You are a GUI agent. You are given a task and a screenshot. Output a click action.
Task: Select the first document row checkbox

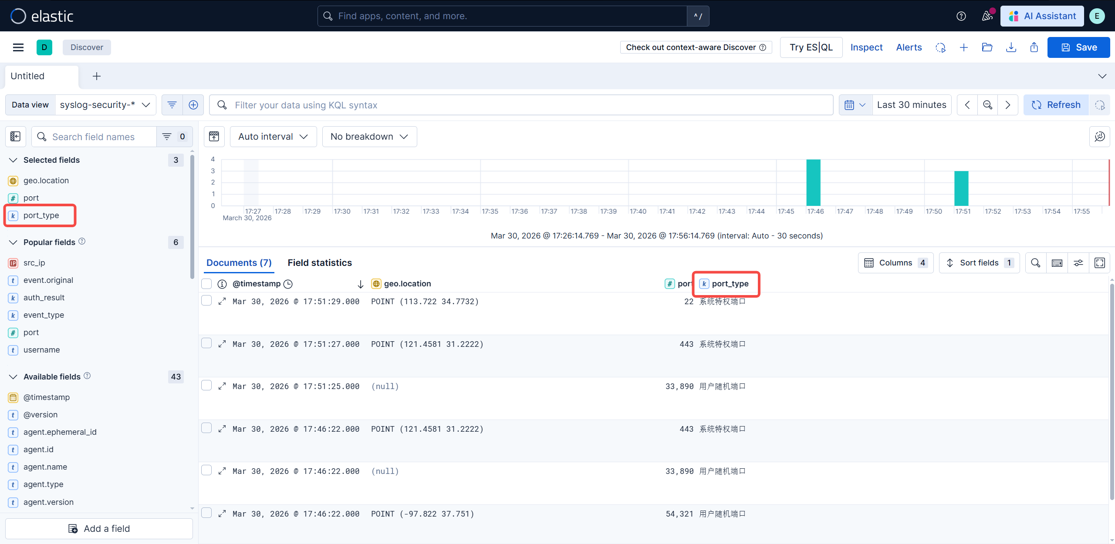[x=206, y=301]
